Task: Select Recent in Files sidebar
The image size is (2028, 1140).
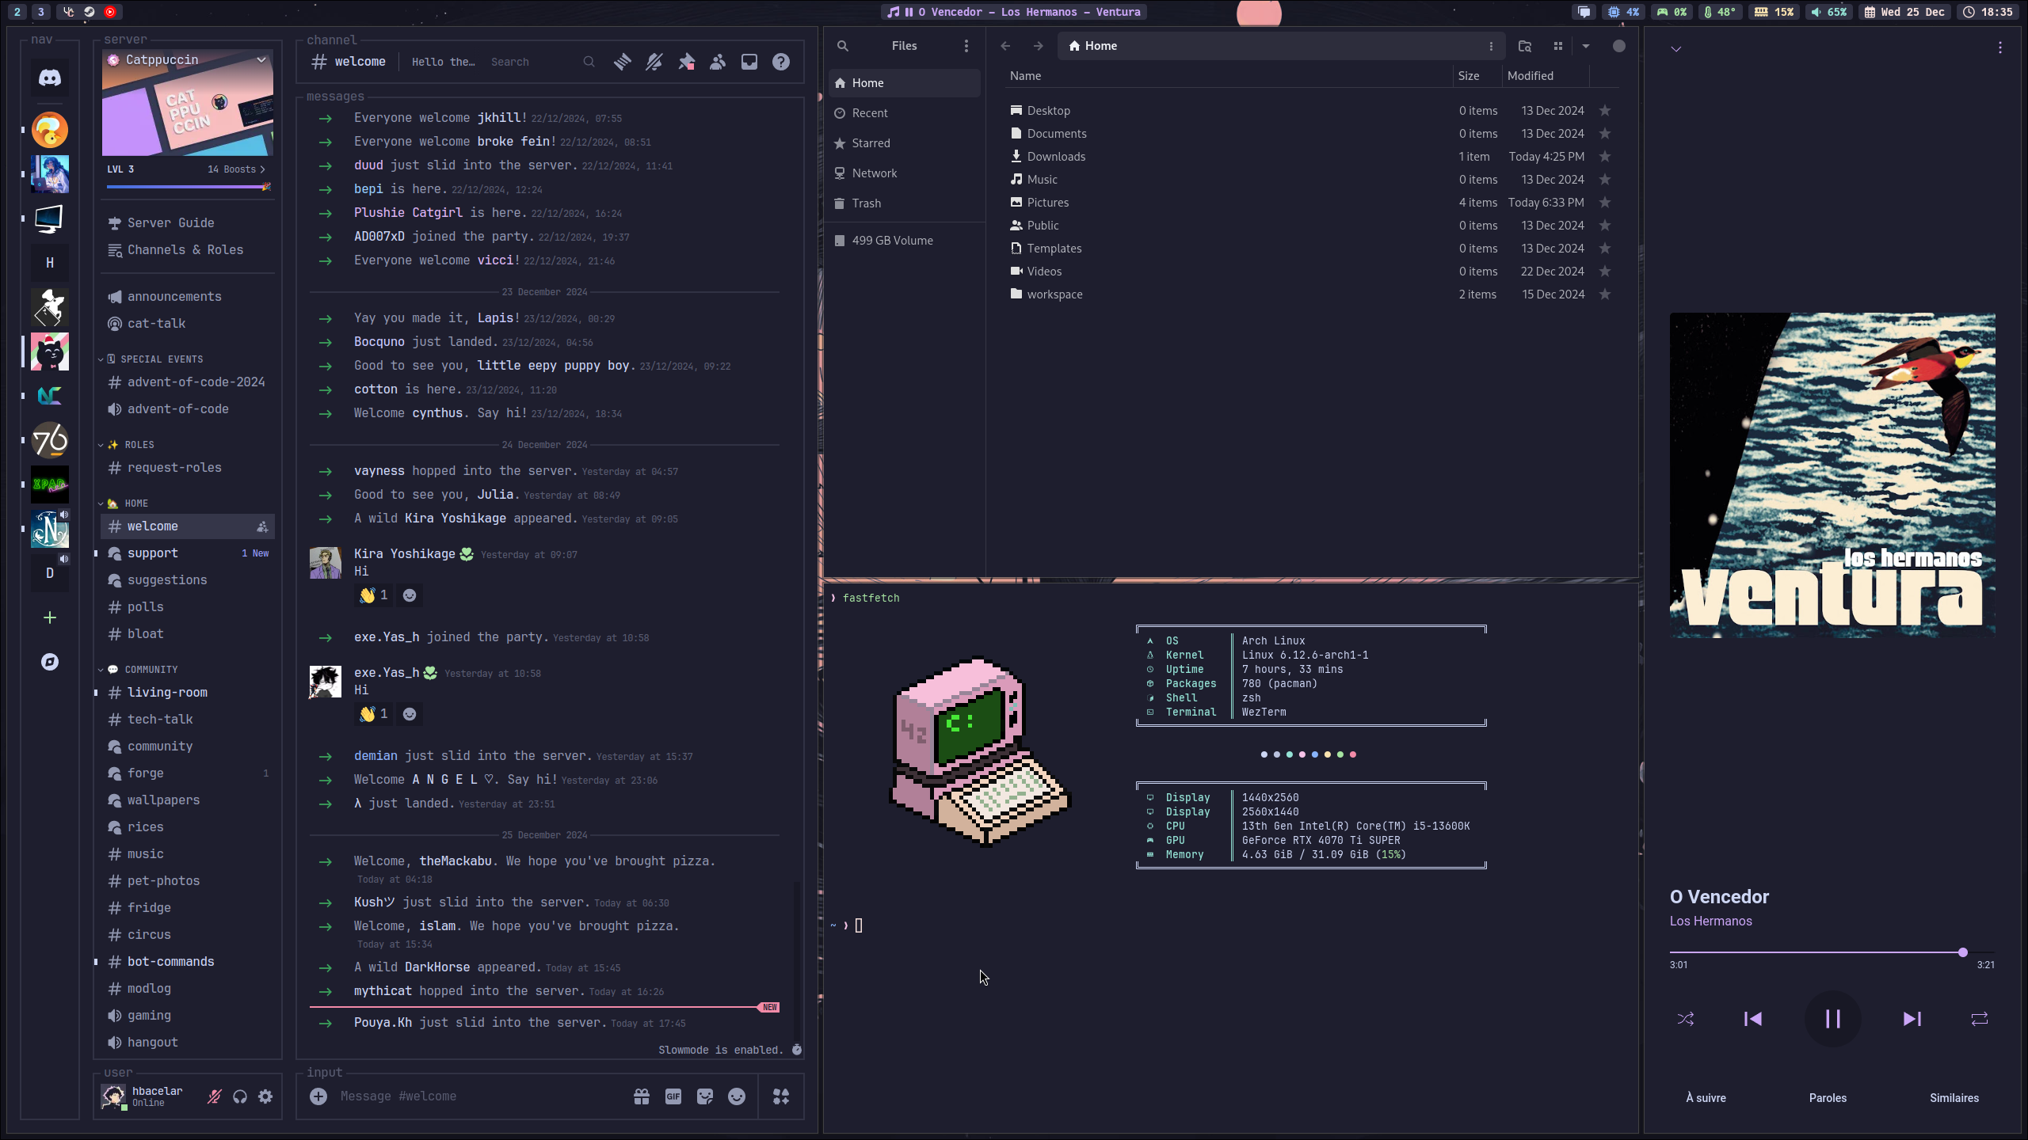Action: (x=905, y=113)
